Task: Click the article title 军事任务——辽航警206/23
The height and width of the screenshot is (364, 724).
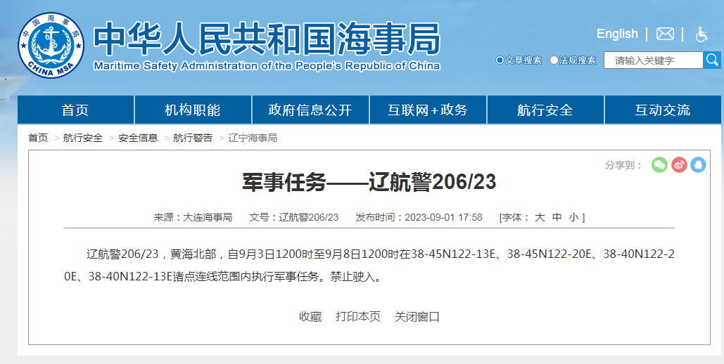Action: pos(369,182)
